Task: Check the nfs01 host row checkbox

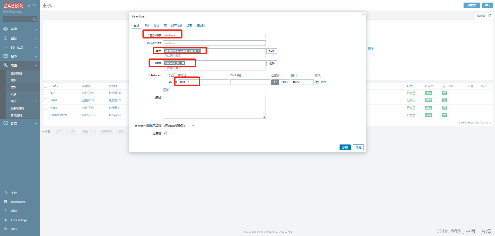Action: pos(45,100)
